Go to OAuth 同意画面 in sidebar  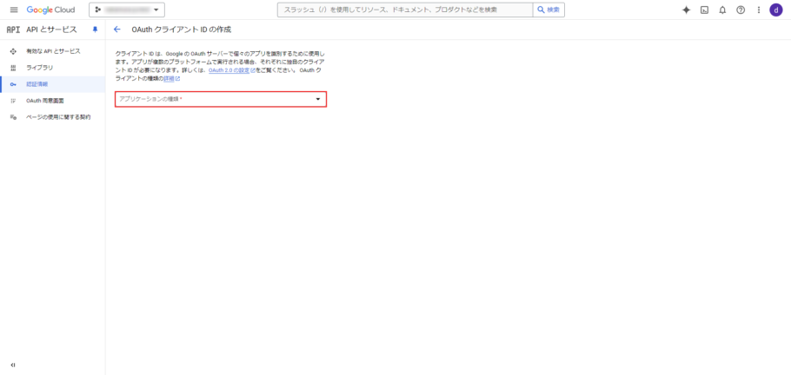point(44,101)
